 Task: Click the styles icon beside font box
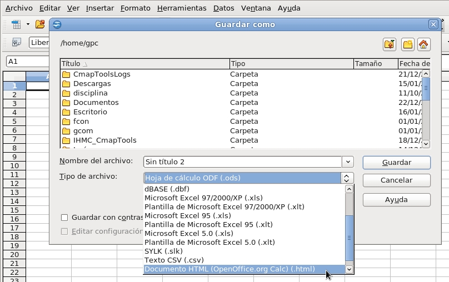16,42
